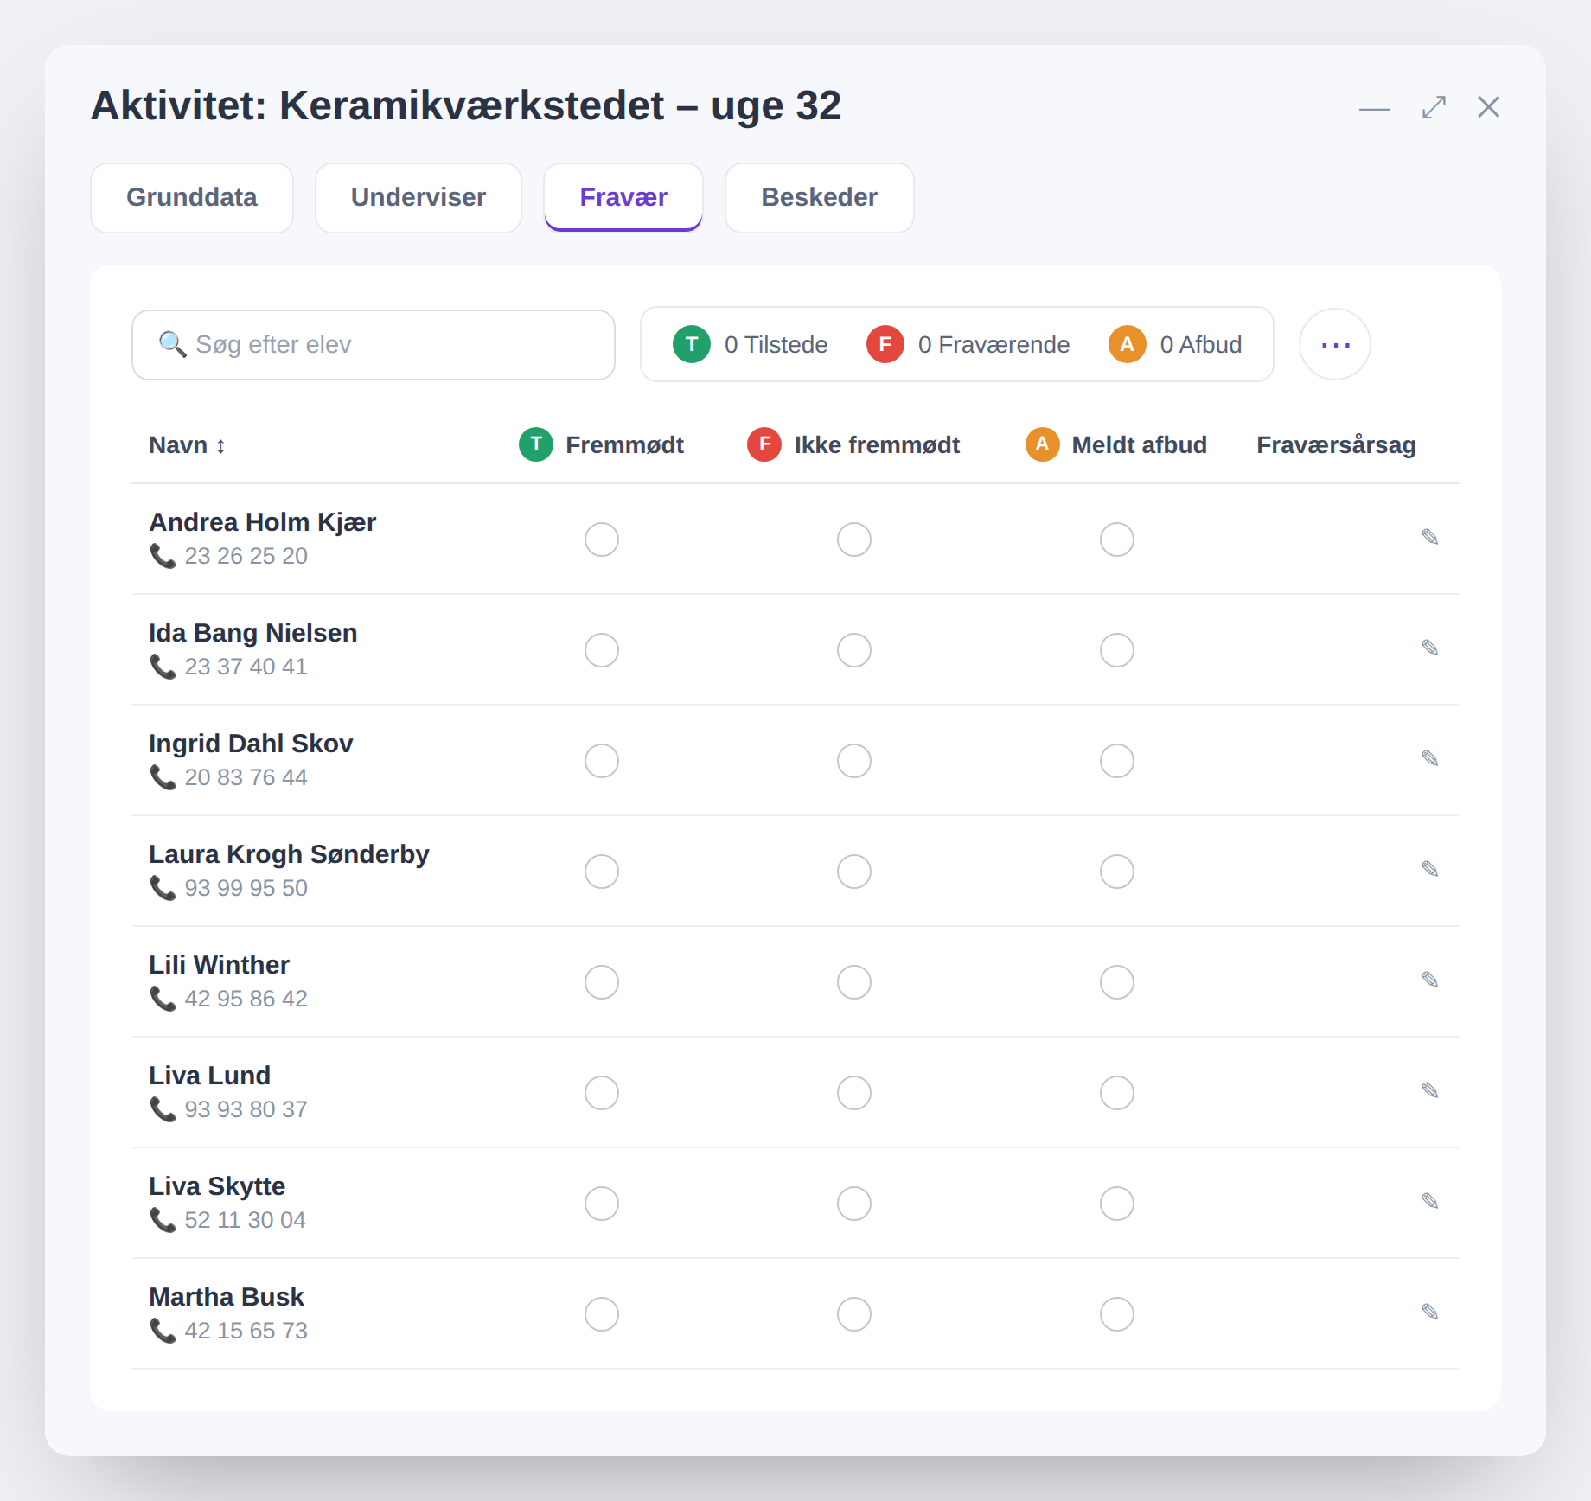The width and height of the screenshot is (1591, 1501).
Task: Click the green T Tilstede counter badge
Action: point(750,344)
